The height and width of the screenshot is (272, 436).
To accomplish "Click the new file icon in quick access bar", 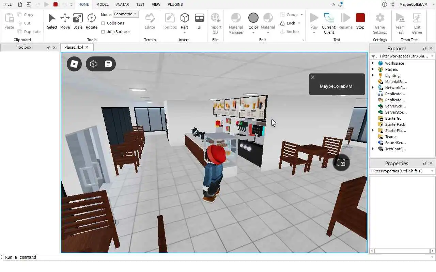I will 20,4.
